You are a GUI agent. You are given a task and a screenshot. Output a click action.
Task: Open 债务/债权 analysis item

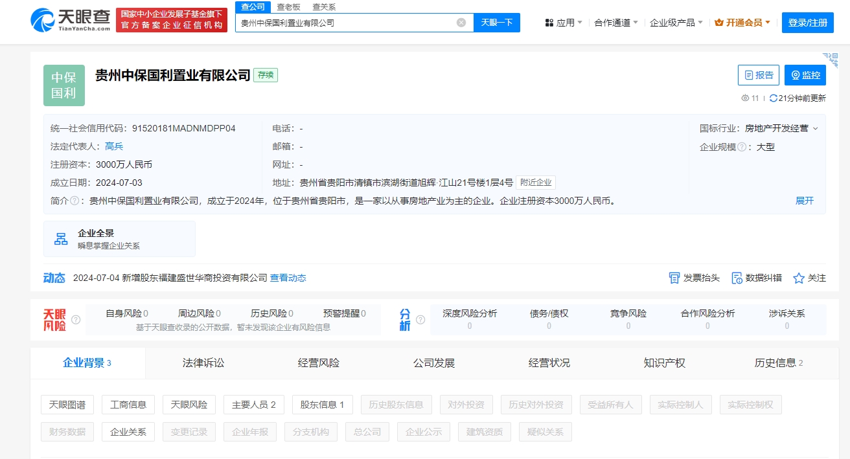click(x=549, y=319)
